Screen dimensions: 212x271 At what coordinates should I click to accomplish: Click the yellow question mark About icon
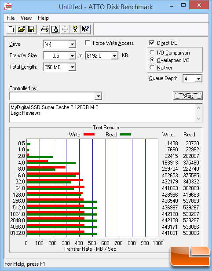coord(75,29)
